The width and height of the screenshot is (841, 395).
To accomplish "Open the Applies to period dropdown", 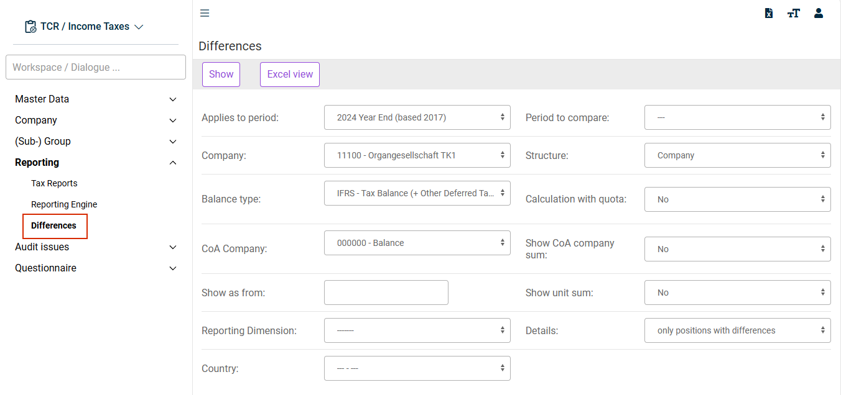I will click(x=417, y=117).
